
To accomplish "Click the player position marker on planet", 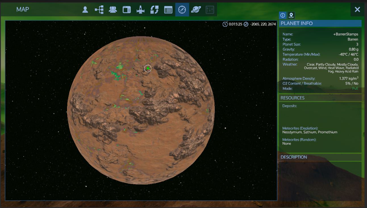I will (148, 68).
